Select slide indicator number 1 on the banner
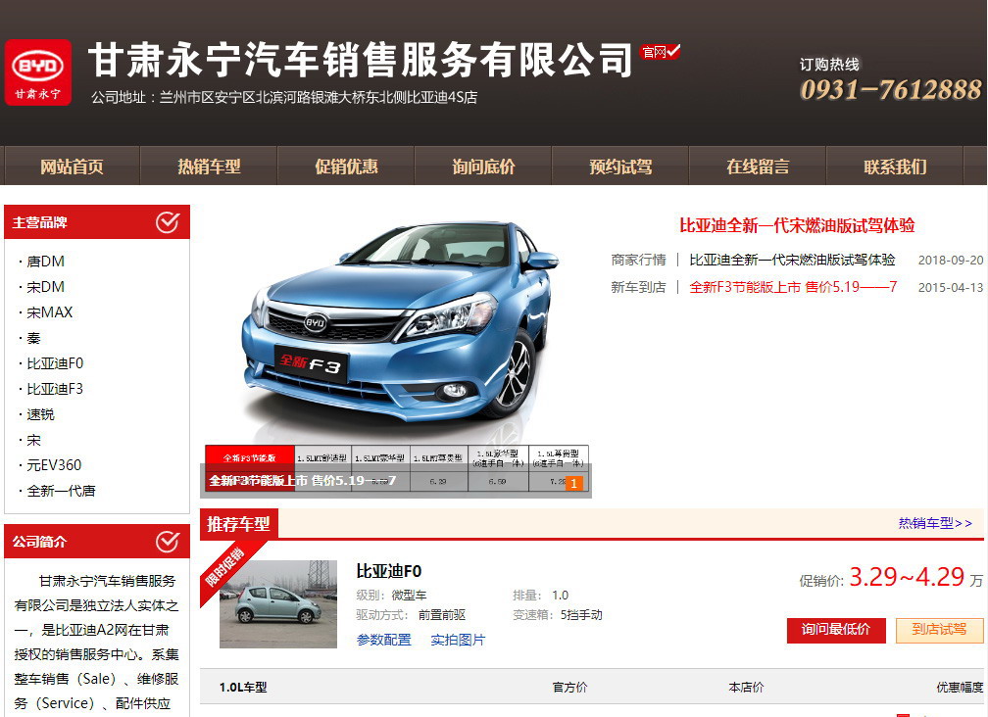Image resolution: width=988 pixels, height=717 pixels. coord(573,484)
